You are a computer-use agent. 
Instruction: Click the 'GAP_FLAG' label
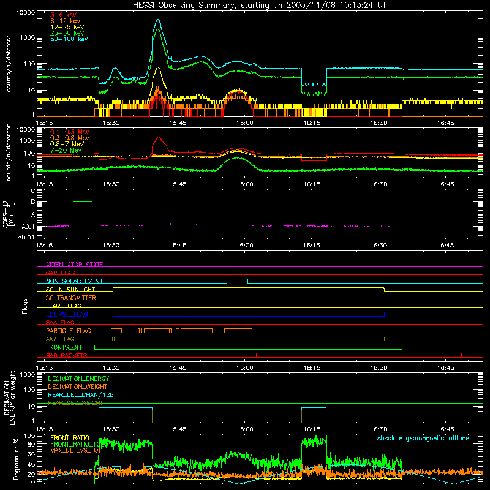coord(60,273)
